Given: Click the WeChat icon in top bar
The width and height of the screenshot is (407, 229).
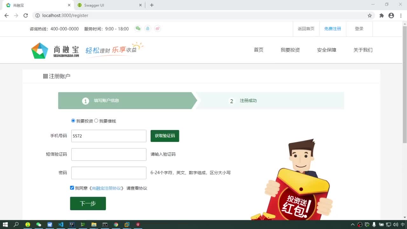Looking at the screenshot, I should (x=138, y=29).
